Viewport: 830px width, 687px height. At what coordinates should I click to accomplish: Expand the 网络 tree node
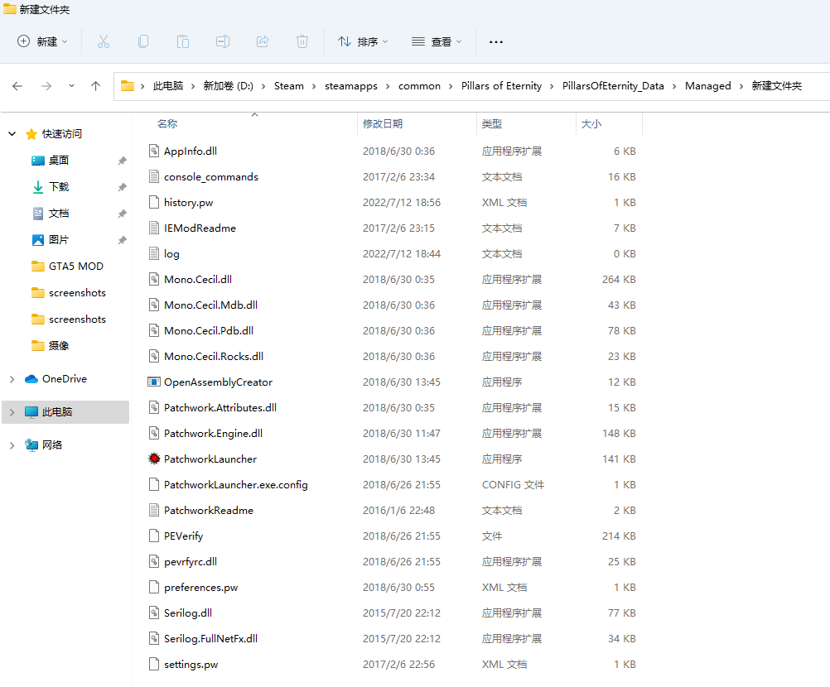(x=12, y=445)
